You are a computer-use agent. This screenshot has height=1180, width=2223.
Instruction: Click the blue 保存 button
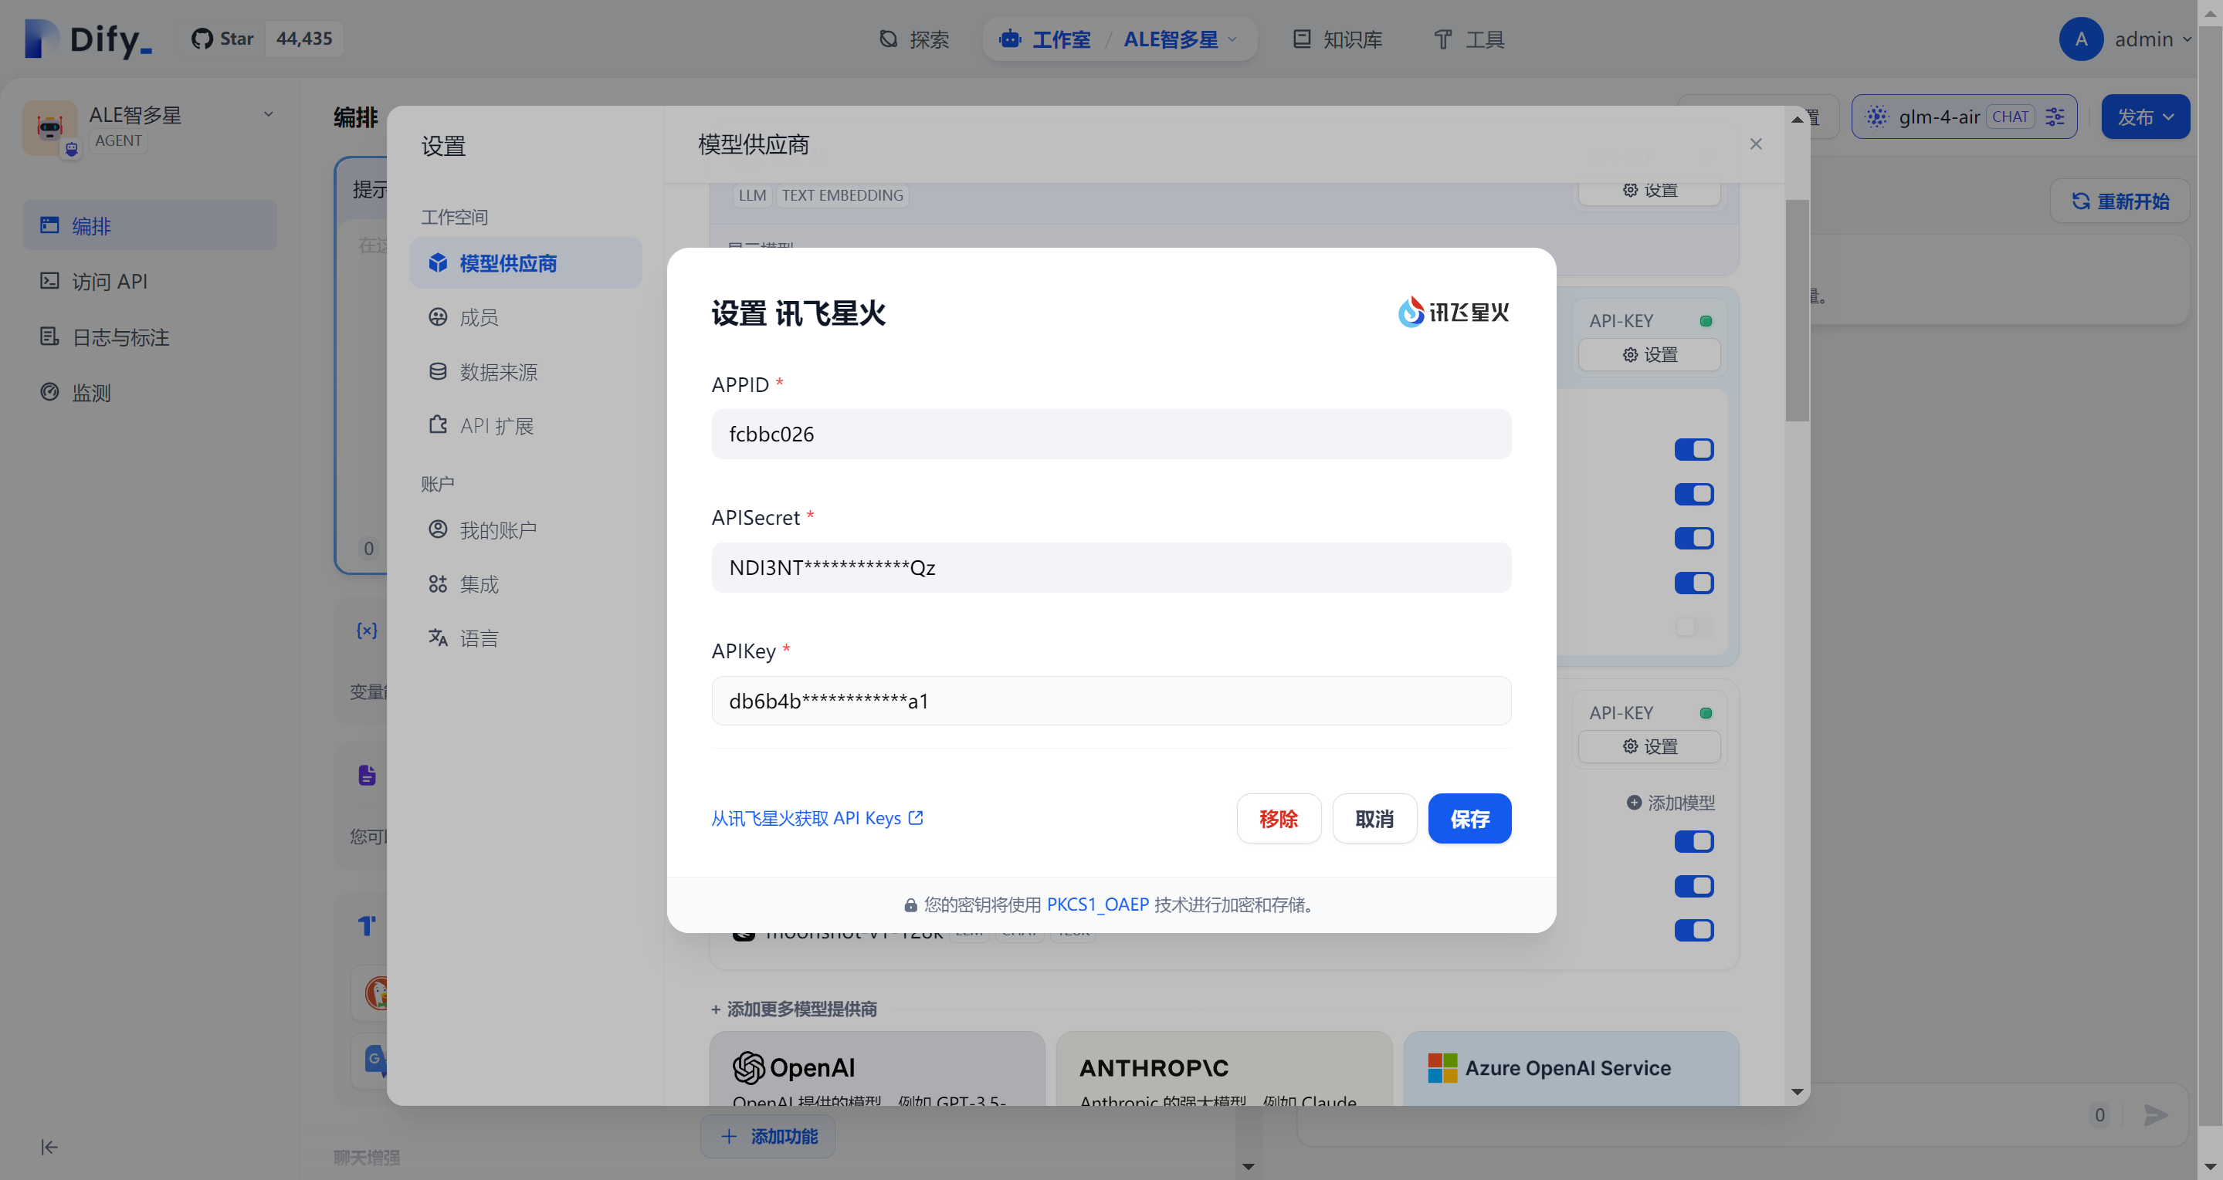[1469, 819]
